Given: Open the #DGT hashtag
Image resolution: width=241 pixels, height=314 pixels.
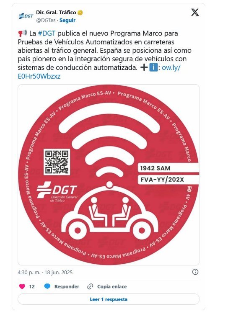Looking at the screenshot, I should tap(47, 33).
